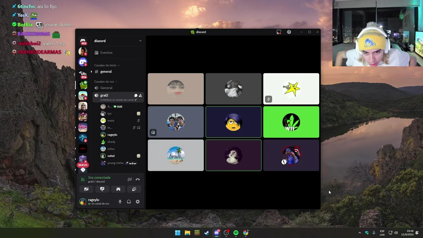This screenshot has width=423, height=238.
Task: Focus the basketball player participant tile
Action: (x=291, y=155)
